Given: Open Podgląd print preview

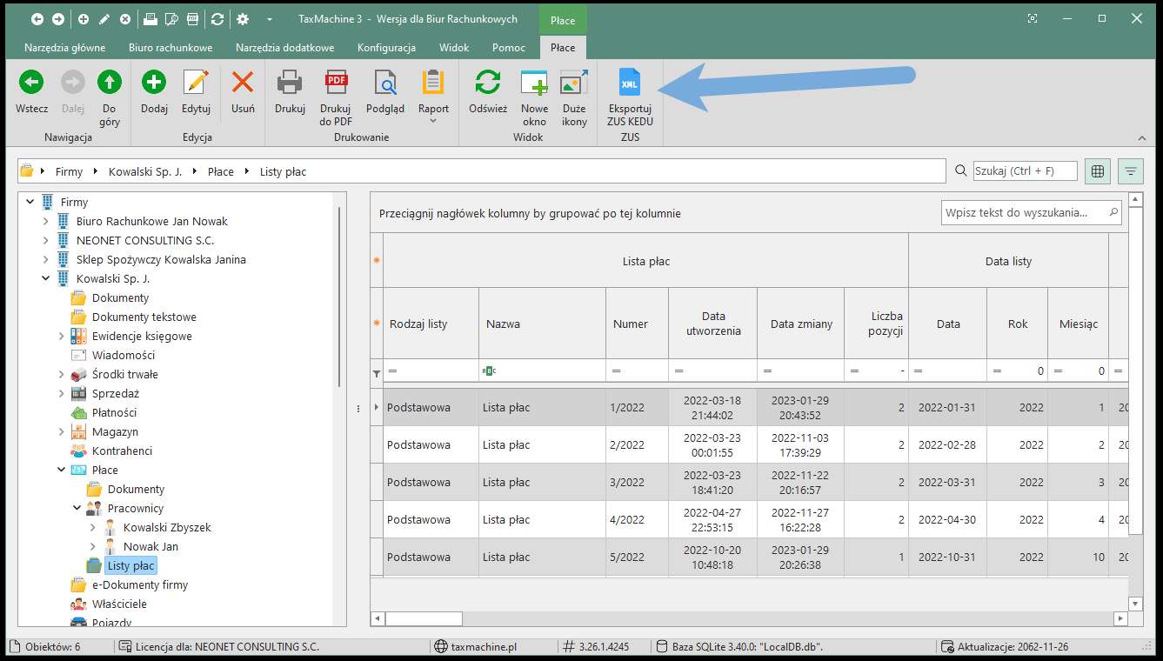Looking at the screenshot, I should click(x=384, y=83).
